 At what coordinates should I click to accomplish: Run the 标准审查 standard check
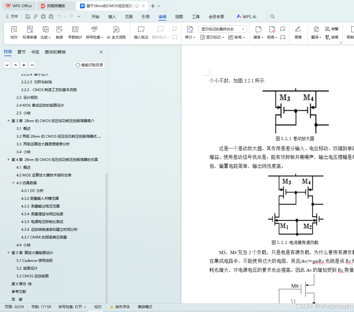[30, 33]
